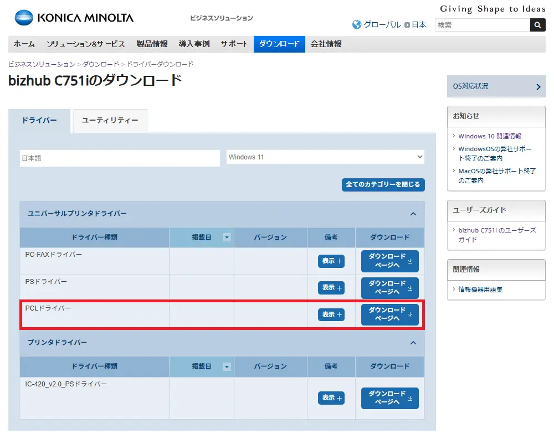The height and width of the screenshot is (439, 554).
Task: Click sort arrow in first 掲載日 header
Action: (226, 237)
